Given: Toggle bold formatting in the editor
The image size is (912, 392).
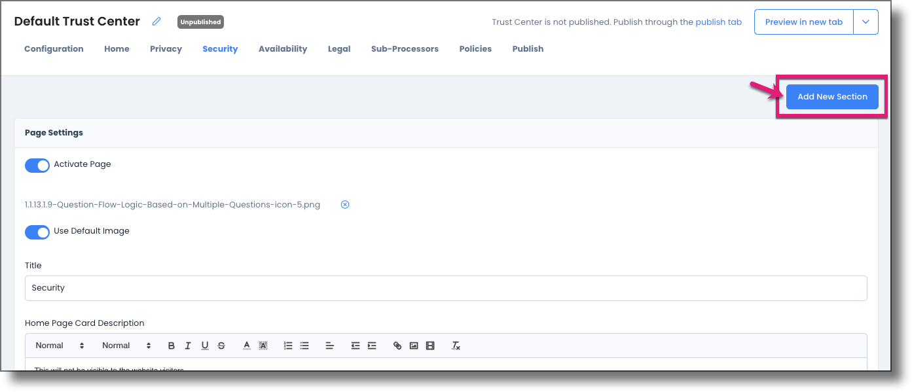Looking at the screenshot, I should click(x=172, y=346).
